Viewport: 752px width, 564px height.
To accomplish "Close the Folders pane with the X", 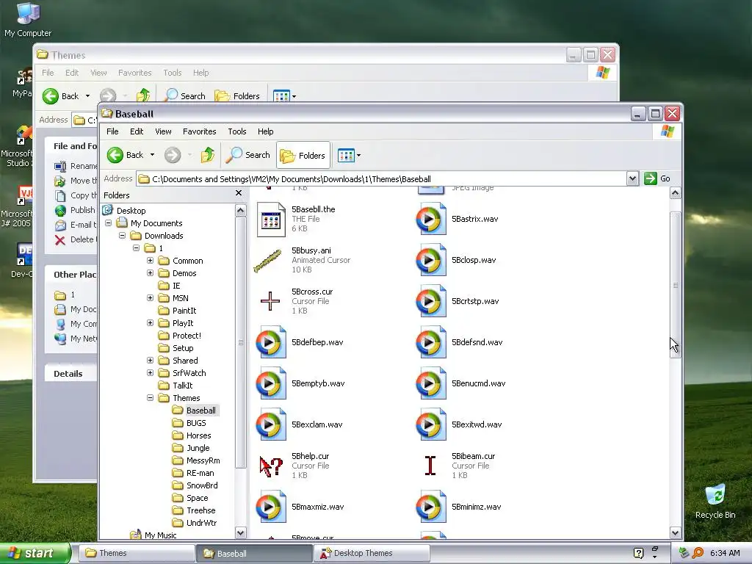I will [239, 193].
